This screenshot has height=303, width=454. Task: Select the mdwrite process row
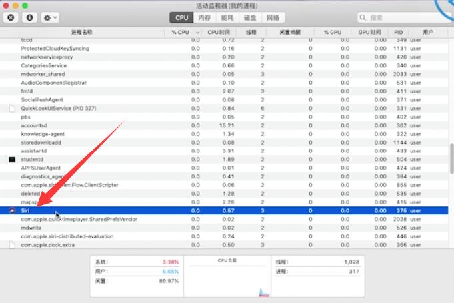click(224, 228)
